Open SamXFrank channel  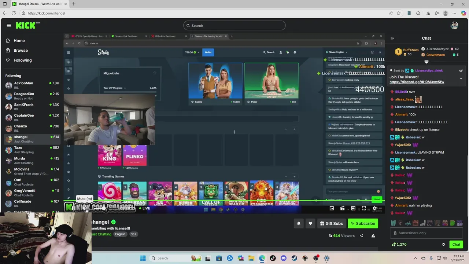point(32,107)
